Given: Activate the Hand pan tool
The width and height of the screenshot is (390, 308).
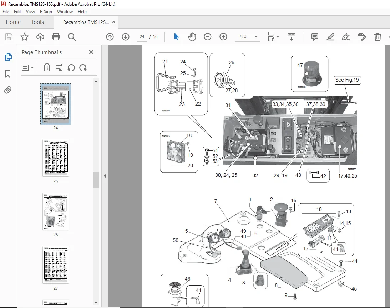Looking at the screenshot, I should (x=192, y=37).
